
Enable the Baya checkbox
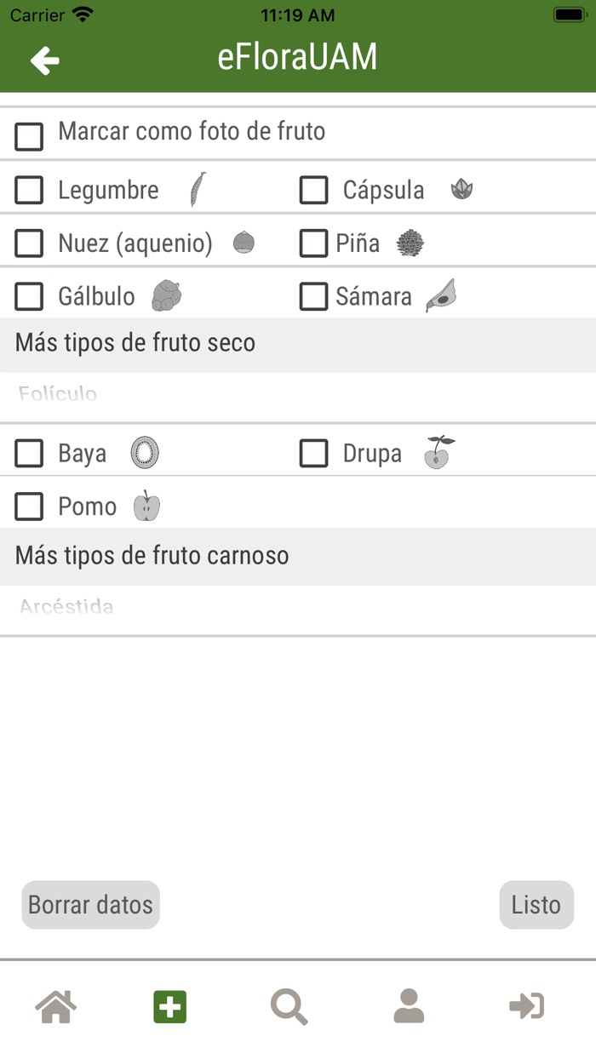[x=28, y=452]
